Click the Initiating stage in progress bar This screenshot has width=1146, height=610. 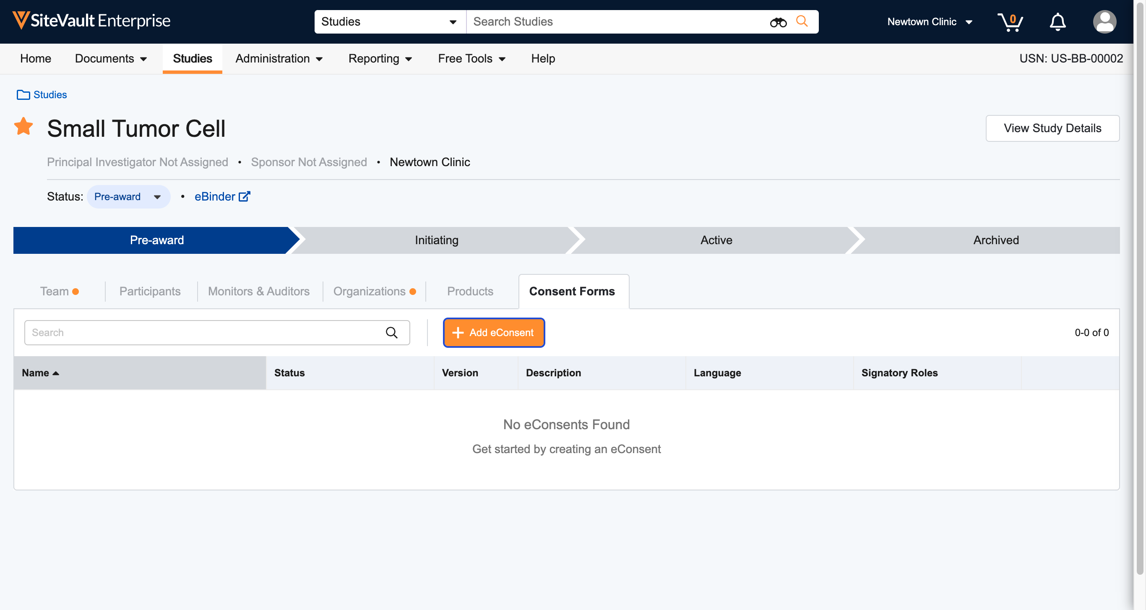436,240
